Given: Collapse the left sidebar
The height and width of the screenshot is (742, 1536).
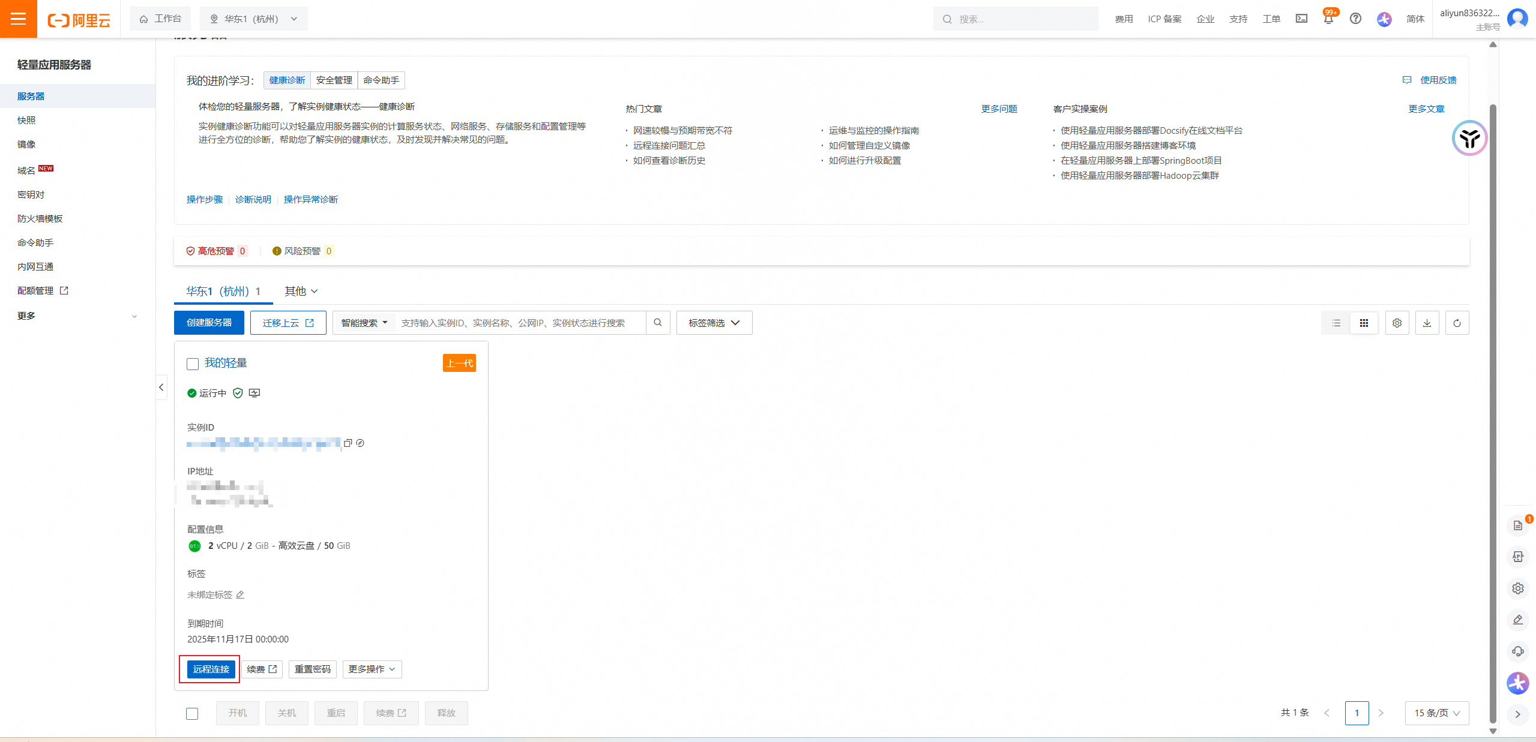Looking at the screenshot, I should (x=161, y=387).
